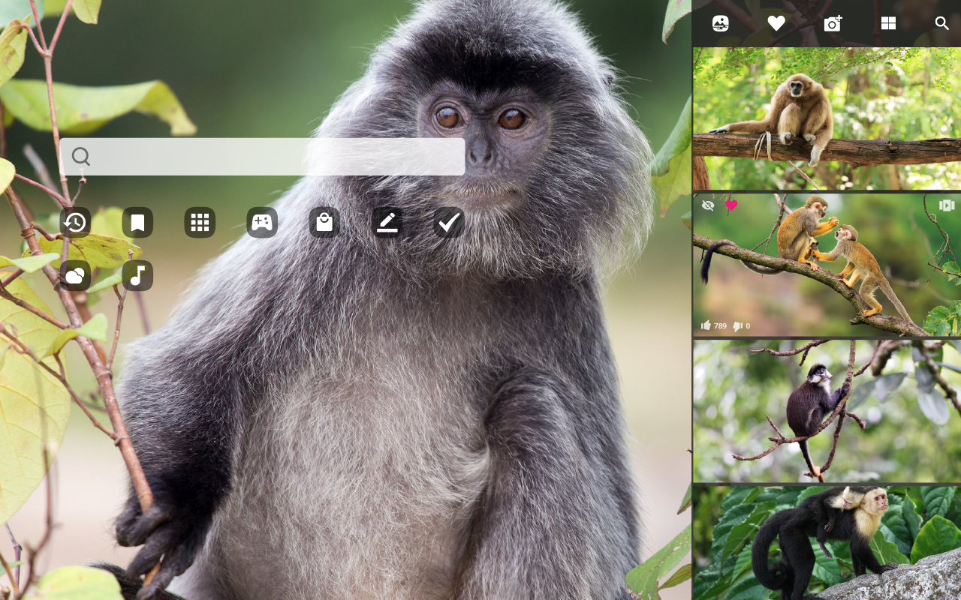Viewport: 961px width, 600px height.
Task: Switch to the favorites heart tab
Action: point(776,23)
